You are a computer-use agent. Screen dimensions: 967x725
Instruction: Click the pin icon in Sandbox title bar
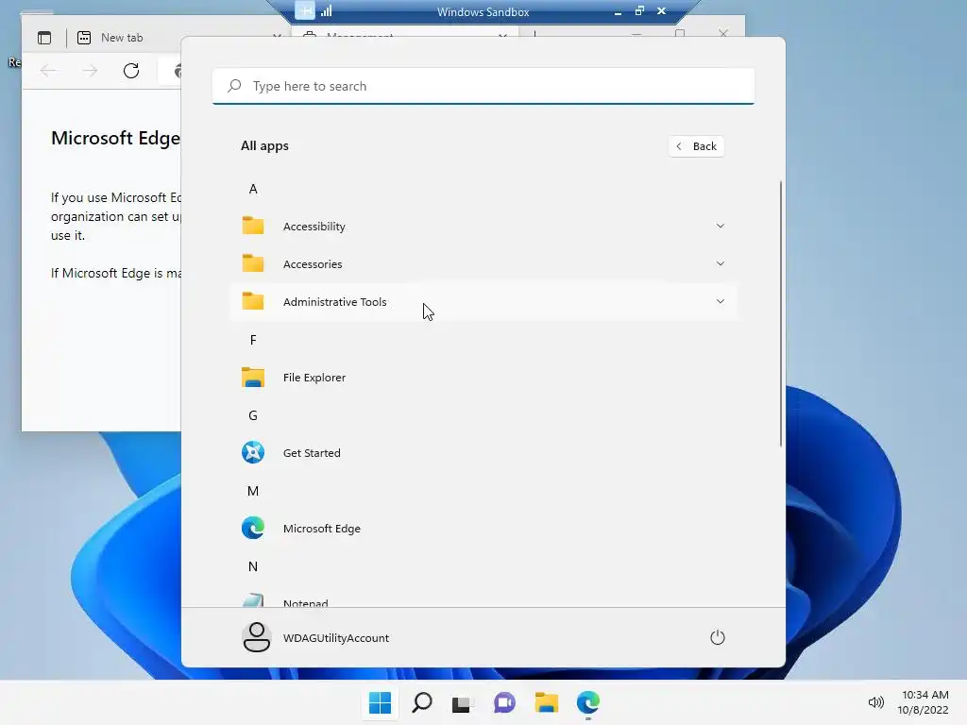tap(305, 10)
